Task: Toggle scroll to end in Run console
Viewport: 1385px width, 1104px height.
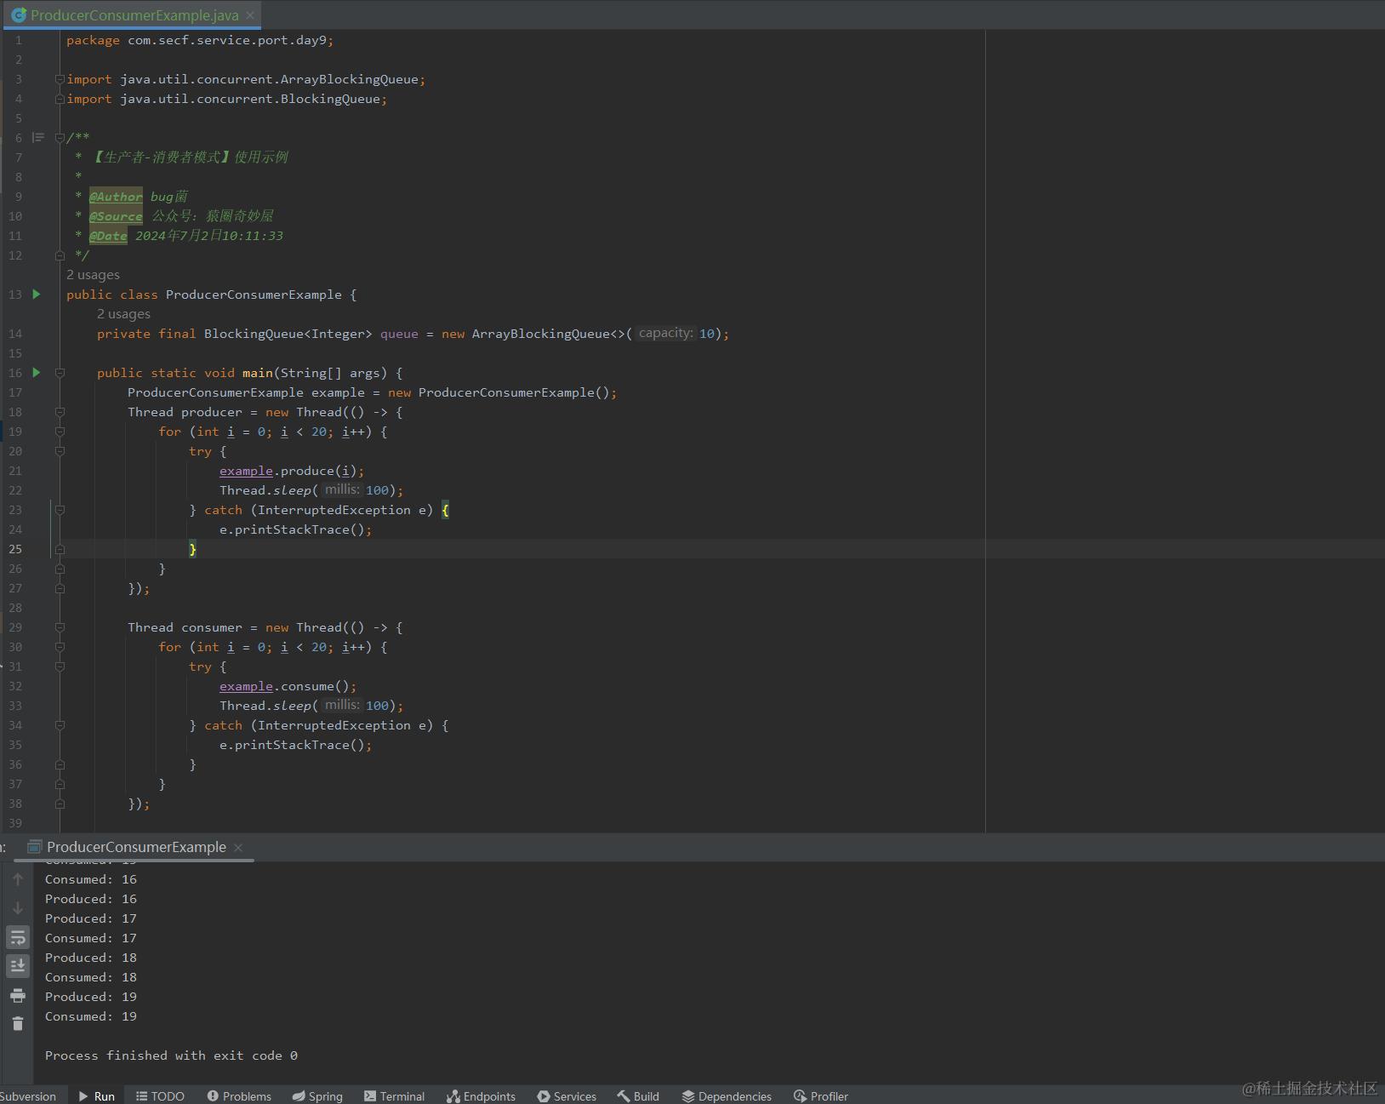Action: (x=18, y=966)
